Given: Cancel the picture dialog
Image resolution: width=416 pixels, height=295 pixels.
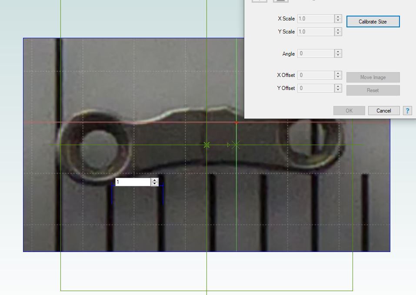Looking at the screenshot, I should pyautogui.click(x=384, y=110).
